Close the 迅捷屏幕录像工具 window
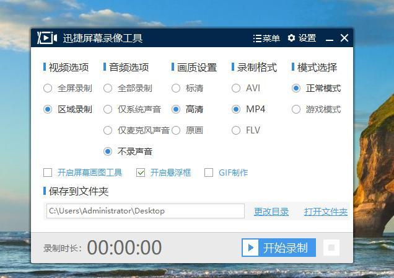This screenshot has width=394, height=278. pos(344,38)
